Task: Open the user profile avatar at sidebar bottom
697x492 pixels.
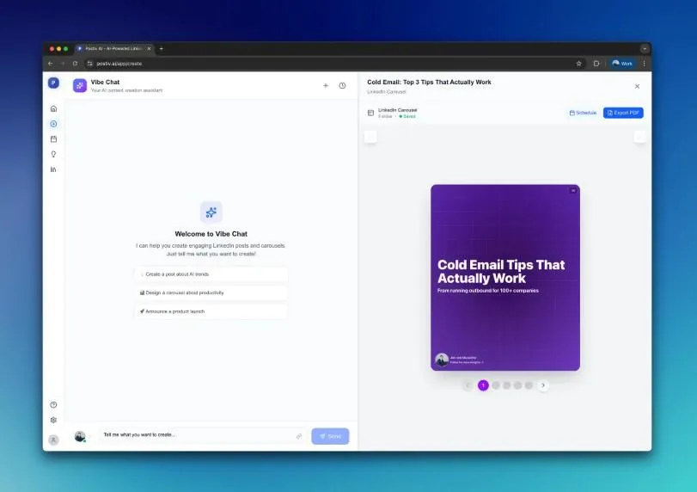Action: pyautogui.click(x=53, y=440)
